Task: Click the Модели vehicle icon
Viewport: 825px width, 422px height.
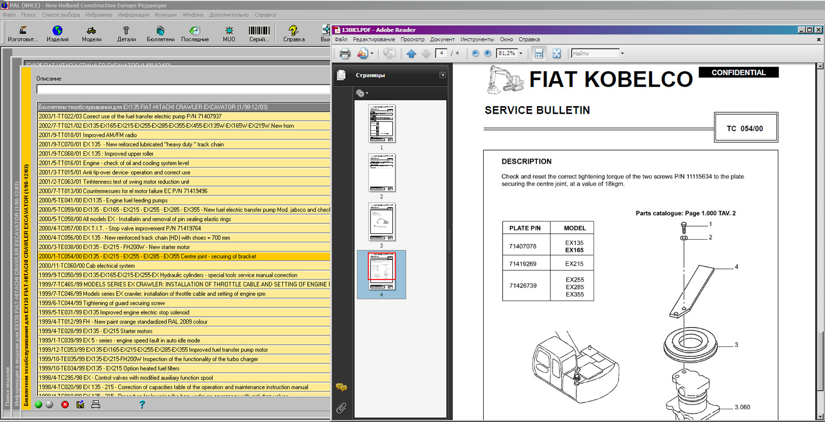Action: coord(91,31)
